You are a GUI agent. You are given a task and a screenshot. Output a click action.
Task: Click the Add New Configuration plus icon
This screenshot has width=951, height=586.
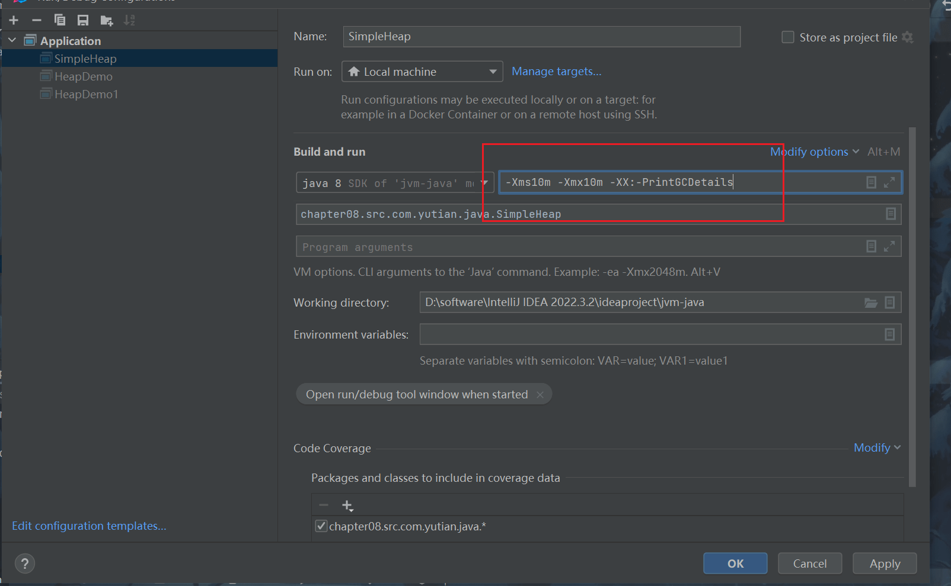click(x=14, y=21)
